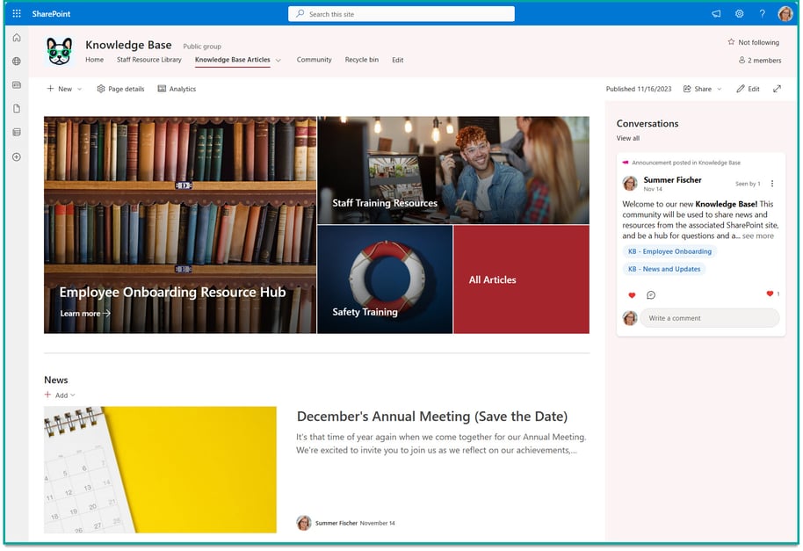Open Page details
This screenshot has height=551, width=803.
[x=120, y=89]
